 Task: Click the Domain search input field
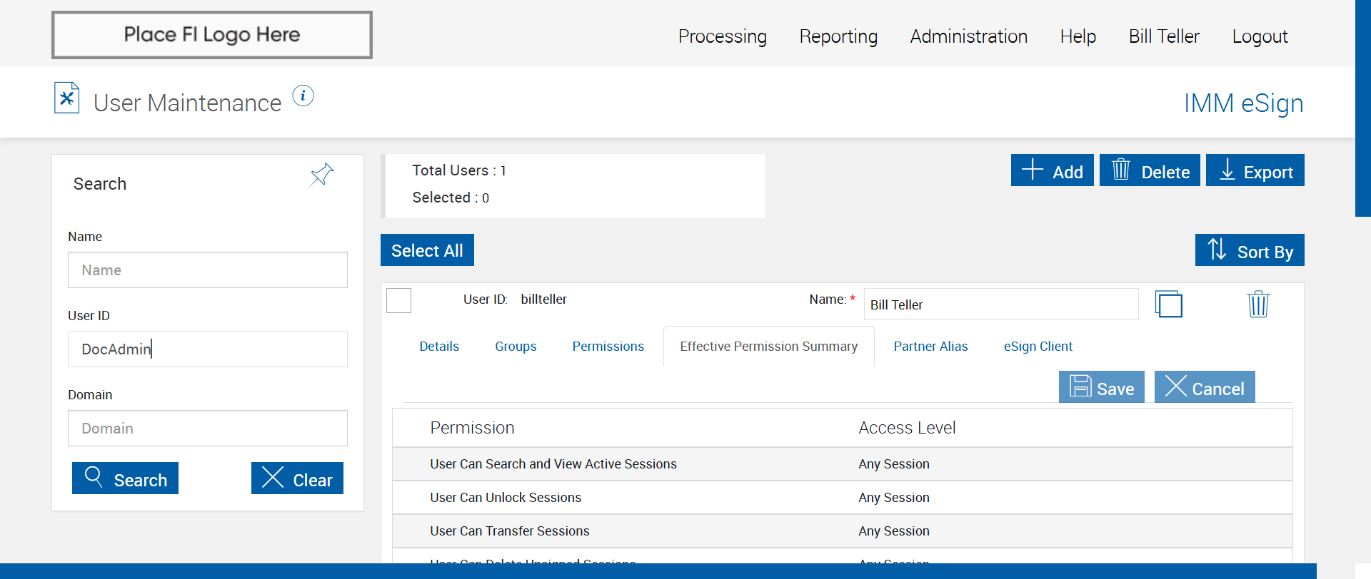click(208, 429)
